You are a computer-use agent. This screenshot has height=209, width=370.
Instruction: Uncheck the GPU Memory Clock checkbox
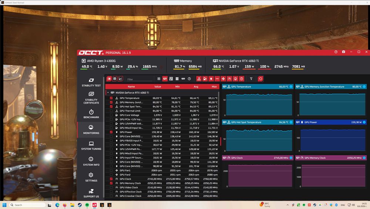111,183
